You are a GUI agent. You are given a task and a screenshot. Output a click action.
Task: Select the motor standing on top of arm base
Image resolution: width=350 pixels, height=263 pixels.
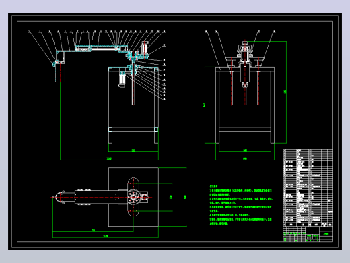point(145,47)
